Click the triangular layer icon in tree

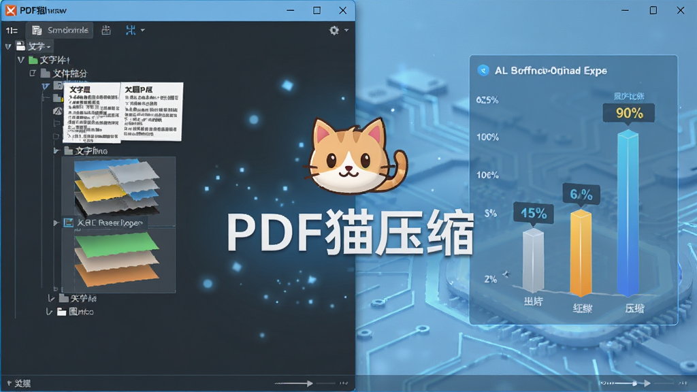pyautogui.click(x=58, y=110)
